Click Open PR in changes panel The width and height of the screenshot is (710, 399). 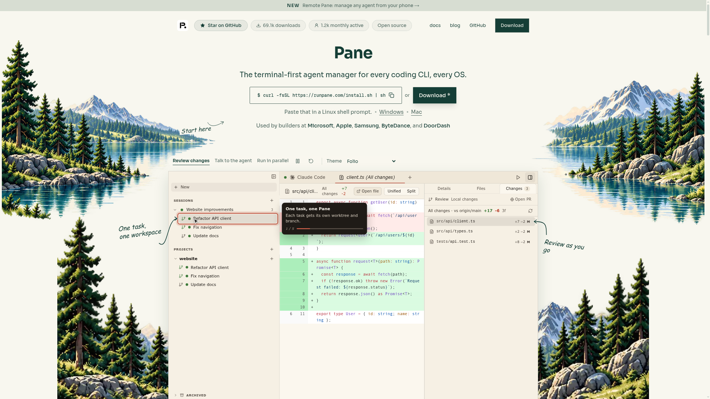coord(521,199)
